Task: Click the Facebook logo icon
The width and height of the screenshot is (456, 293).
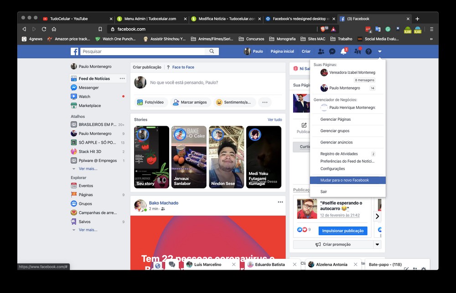Action: point(74,51)
